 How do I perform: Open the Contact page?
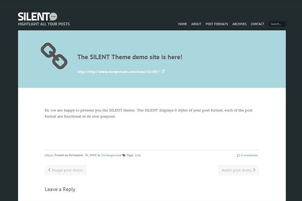click(257, 24)
